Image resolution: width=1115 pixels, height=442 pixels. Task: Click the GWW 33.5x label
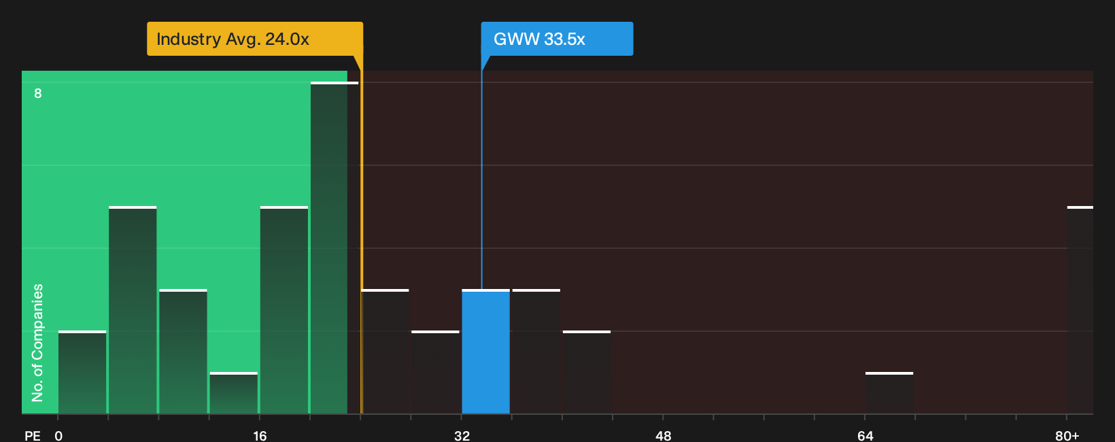pyautogui.click(x=557, y=39)
